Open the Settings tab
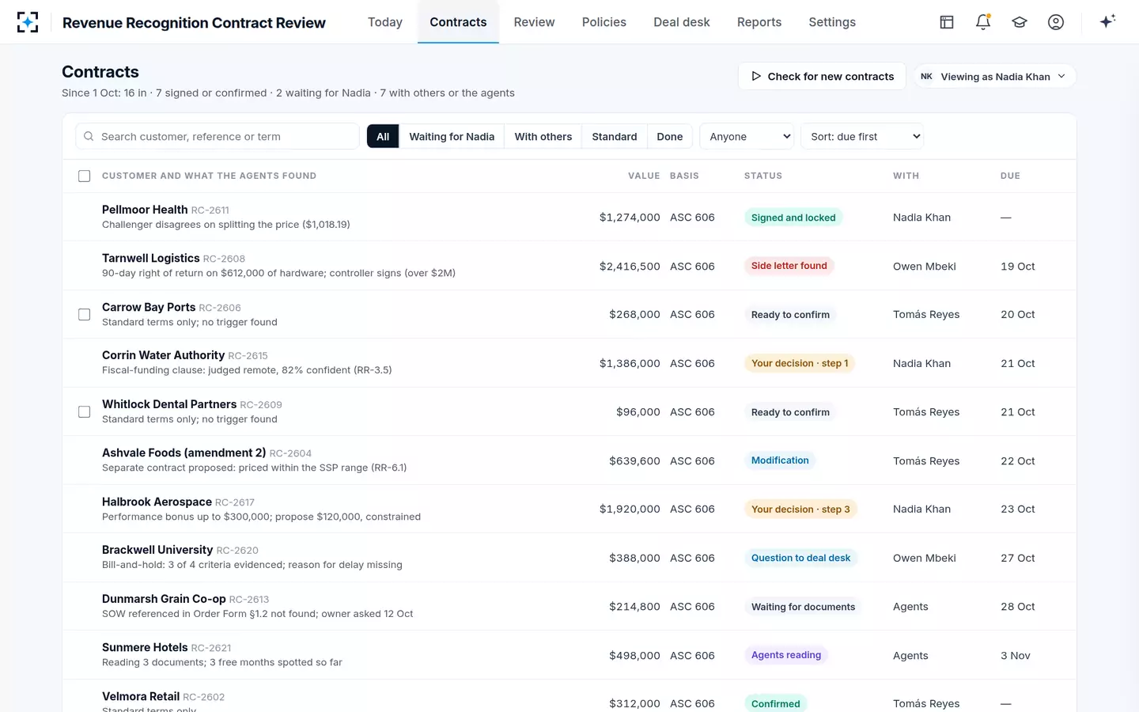Image resolution: width=1139 pixels, height=712 pixels. [832, 22]
